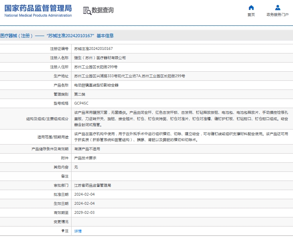The width and height of the screenshot is (293, 238).
Task: Click attachment value 产品技术要求
Action: coord(85,158)
